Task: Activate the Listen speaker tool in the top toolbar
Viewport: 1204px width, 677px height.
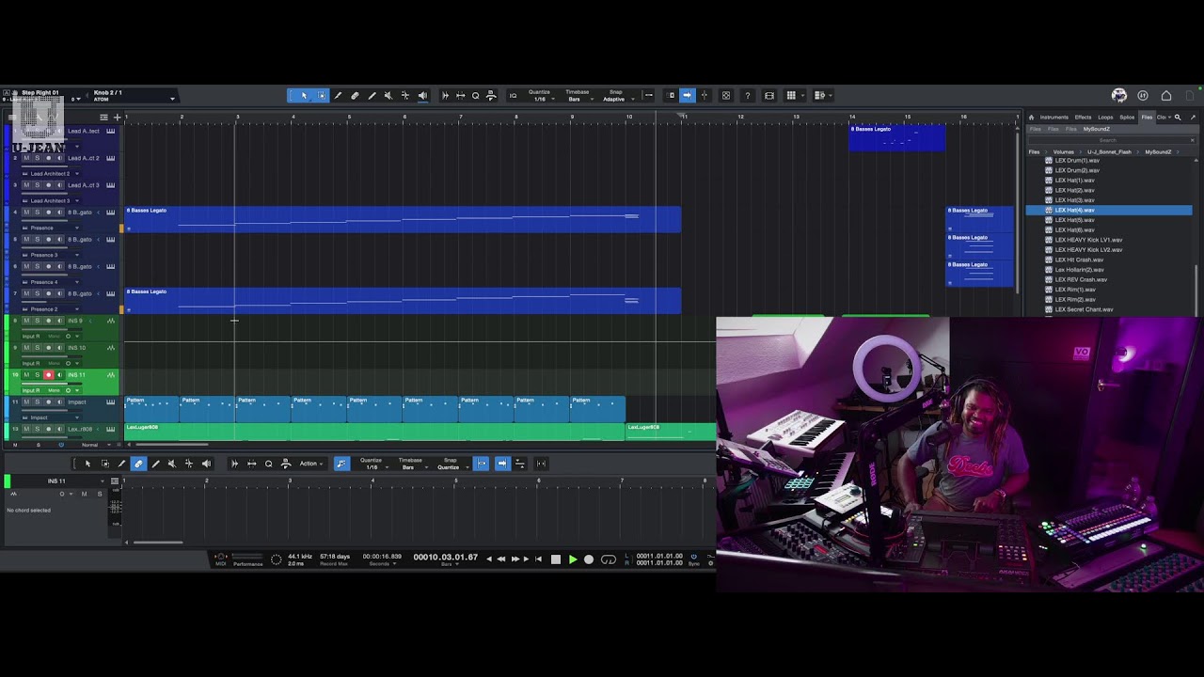Action: [422, 96]
